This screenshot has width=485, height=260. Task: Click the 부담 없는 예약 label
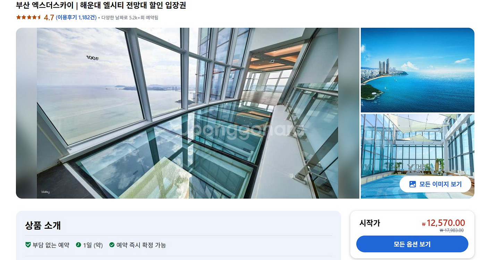click(x=51, y=245)
